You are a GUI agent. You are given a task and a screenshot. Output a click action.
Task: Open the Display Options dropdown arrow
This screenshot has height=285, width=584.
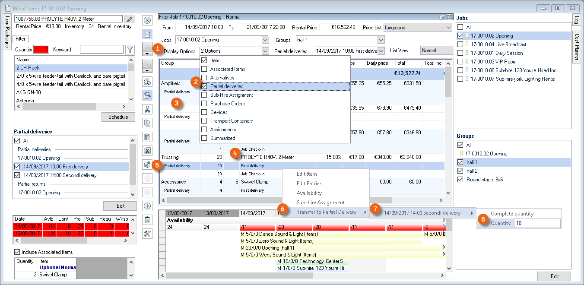point(265,51)
